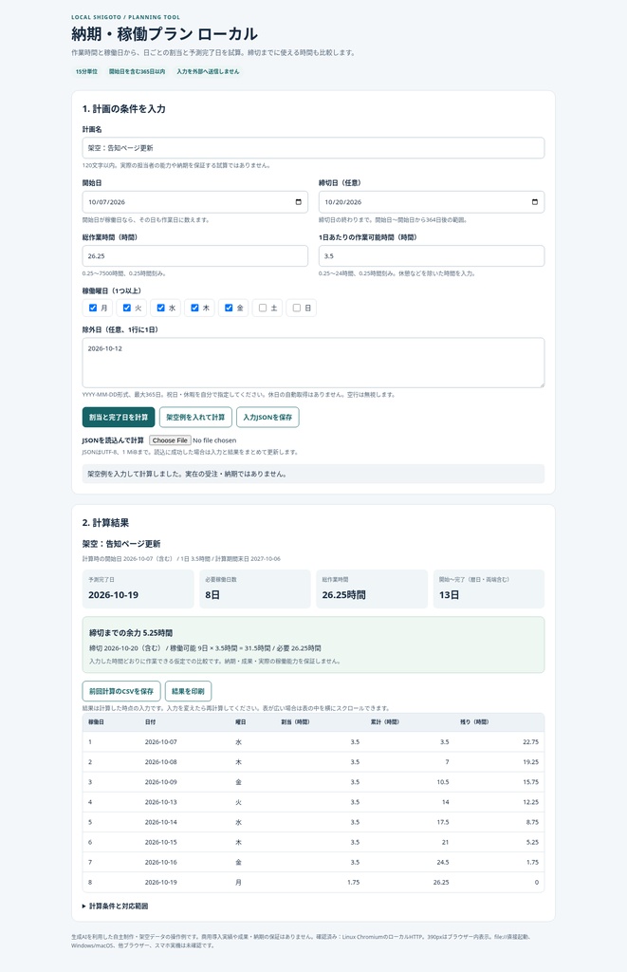Click the 入力を外部へ送信しません badge
This screenshot has width=627, height=972.
(208, 72)
